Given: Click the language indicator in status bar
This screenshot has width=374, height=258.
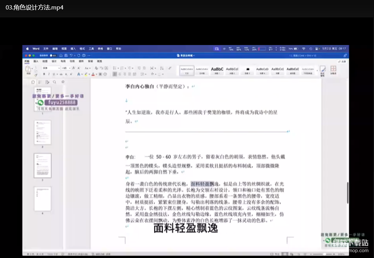Looking at the screenshot, I should point(78,254).
